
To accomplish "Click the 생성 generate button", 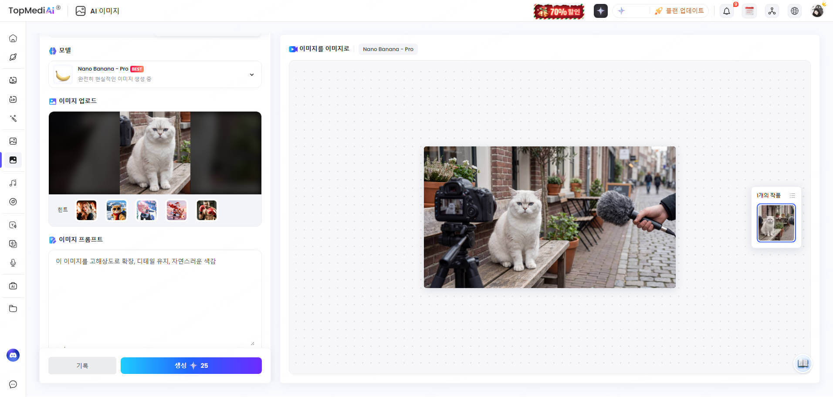I will tap(191, 366).
